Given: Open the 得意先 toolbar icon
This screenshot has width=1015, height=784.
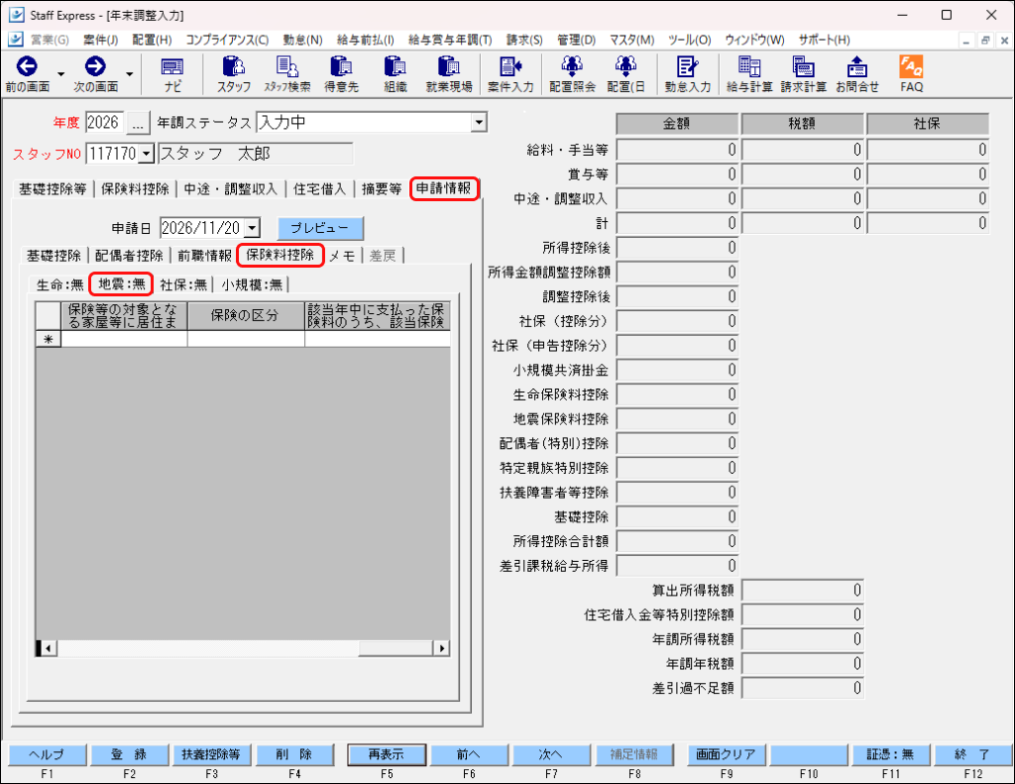Looking at the screenshot, I should [x=341, y=66].
